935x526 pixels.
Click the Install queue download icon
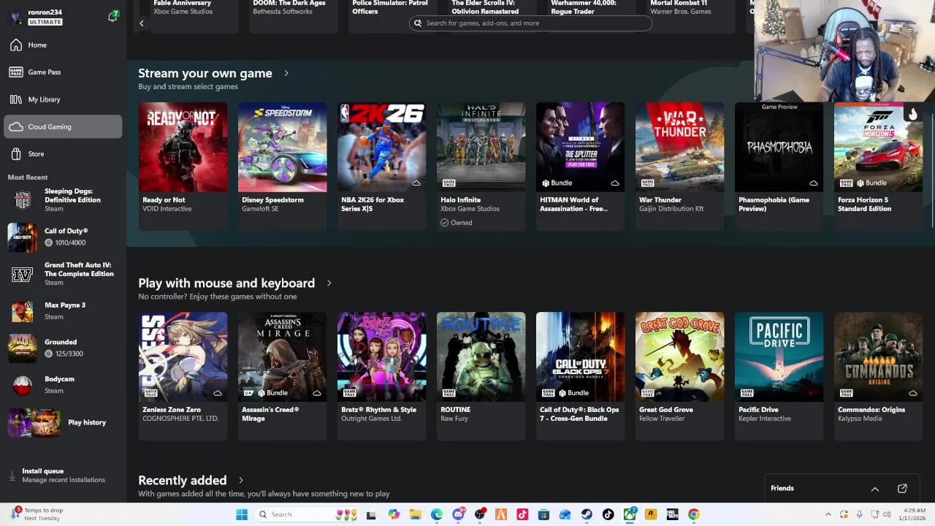[12, 476]
